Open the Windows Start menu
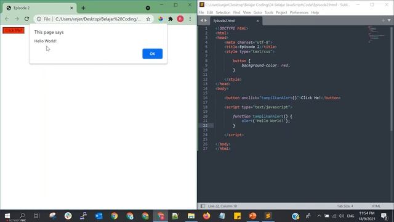 (x=7, y=216)
